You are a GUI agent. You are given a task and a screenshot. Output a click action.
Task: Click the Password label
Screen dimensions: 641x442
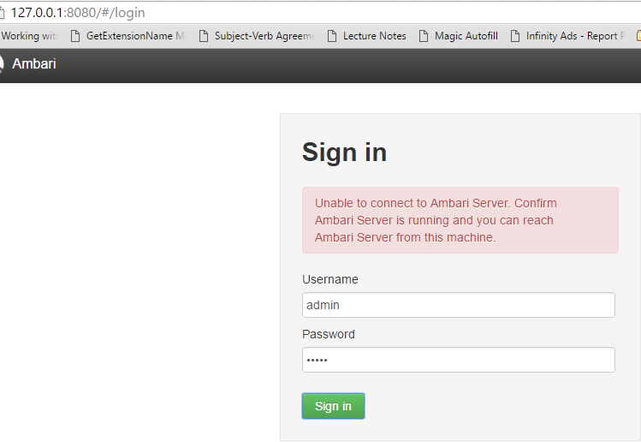(x=329, y=334)
